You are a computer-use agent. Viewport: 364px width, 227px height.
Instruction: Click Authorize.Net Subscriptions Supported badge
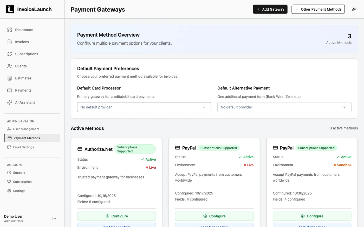tap(135, 149)
